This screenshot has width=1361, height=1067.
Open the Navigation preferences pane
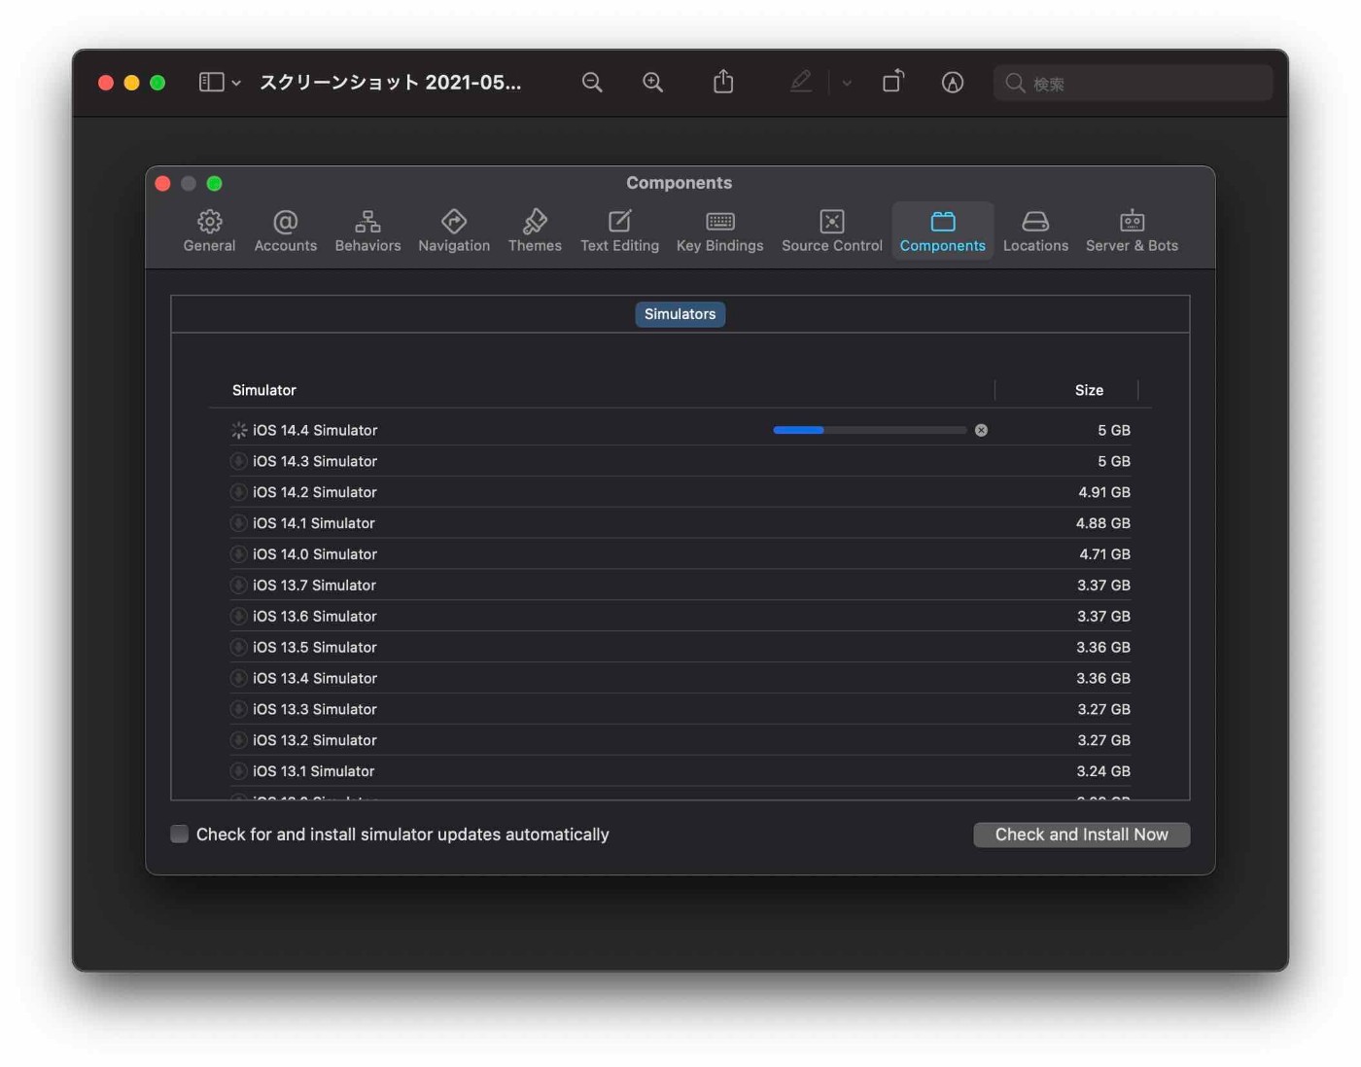454,231
